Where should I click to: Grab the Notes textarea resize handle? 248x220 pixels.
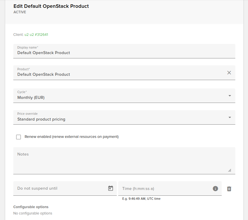230,170
